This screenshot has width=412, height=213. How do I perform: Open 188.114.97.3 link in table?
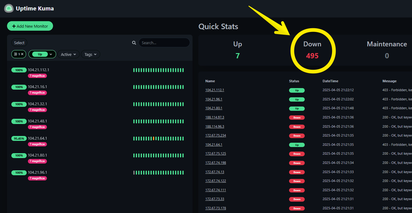click(215, 117)
